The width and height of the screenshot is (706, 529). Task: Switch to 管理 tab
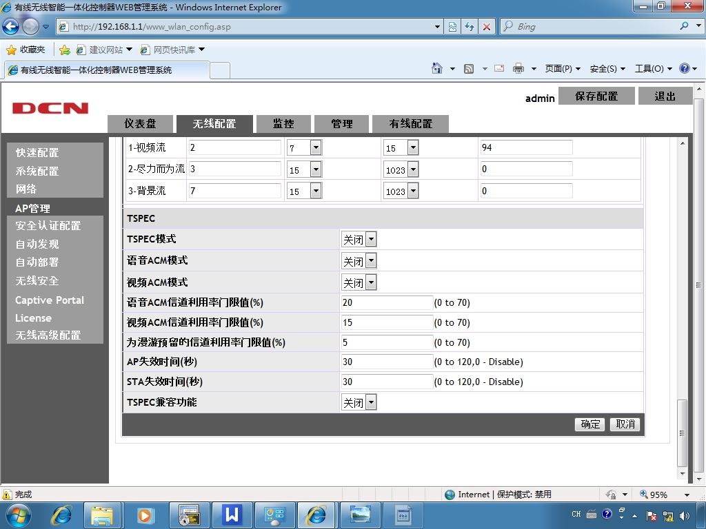coord(342,124)
